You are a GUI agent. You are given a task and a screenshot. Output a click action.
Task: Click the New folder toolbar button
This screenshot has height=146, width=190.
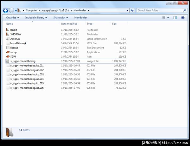80,18
